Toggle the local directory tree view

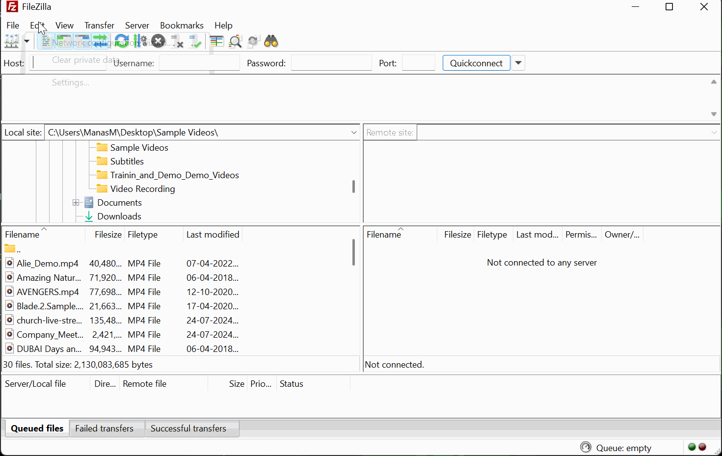click(x=64, y=42)
